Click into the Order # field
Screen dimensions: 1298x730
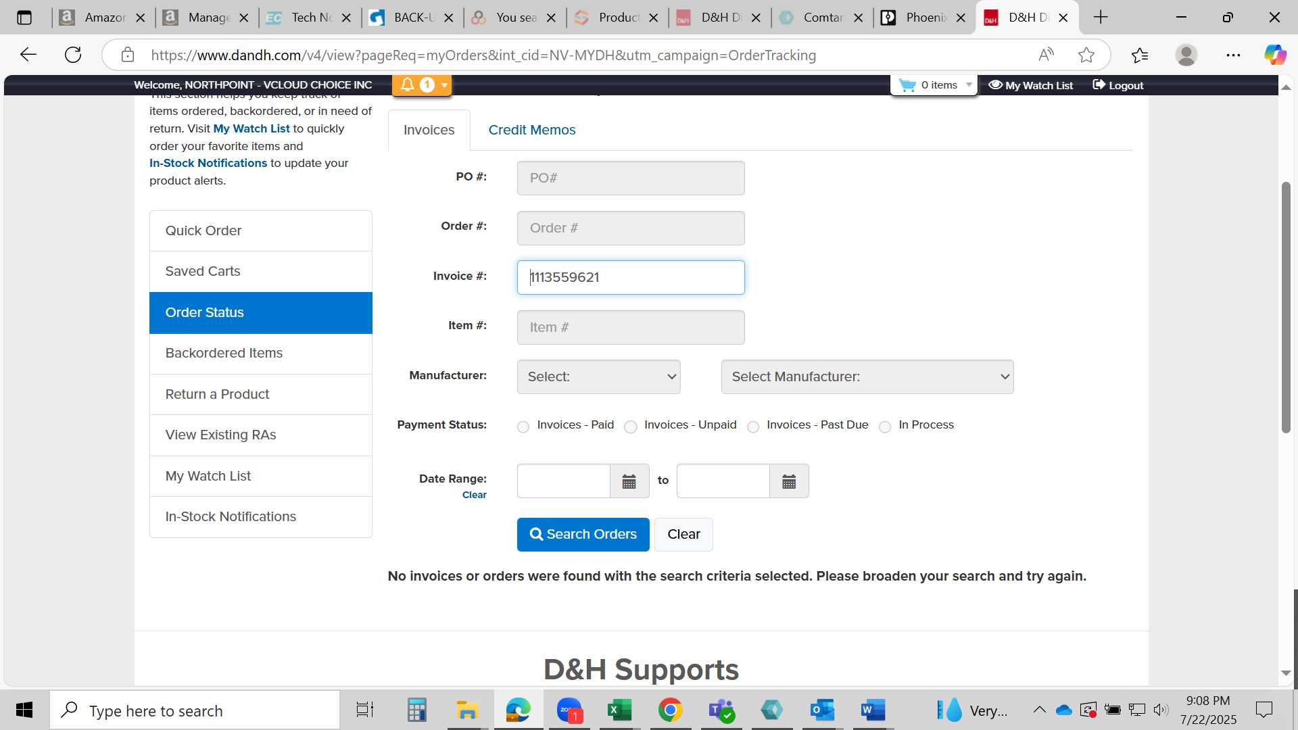630,228
